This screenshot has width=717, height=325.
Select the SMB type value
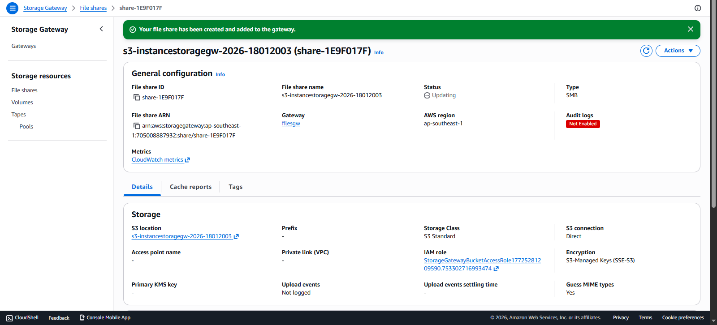(x=572, y=95)
